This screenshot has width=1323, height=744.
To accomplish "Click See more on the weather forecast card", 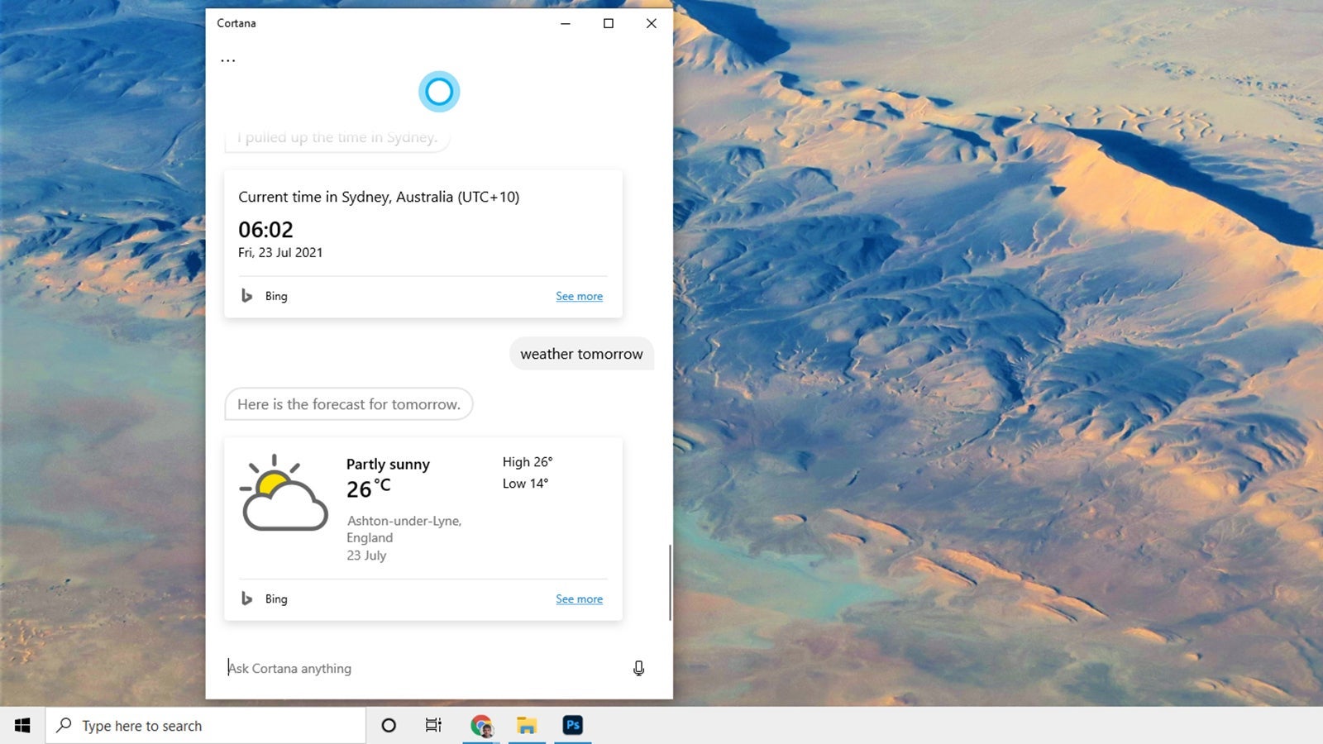I will [579, 598].
